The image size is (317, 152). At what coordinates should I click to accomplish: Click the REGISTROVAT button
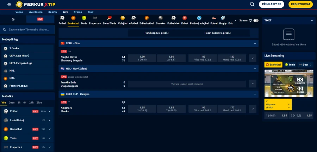[301, 4]
